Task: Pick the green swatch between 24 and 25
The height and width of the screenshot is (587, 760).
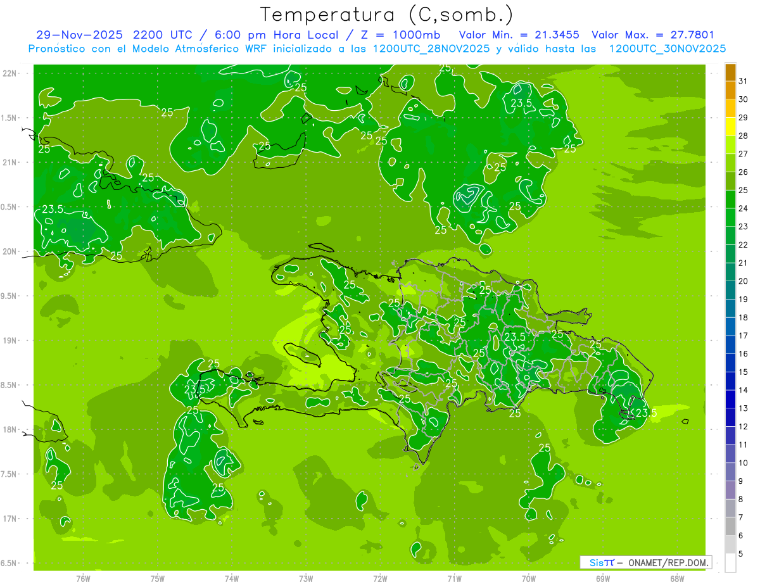Action: [730, 199]
